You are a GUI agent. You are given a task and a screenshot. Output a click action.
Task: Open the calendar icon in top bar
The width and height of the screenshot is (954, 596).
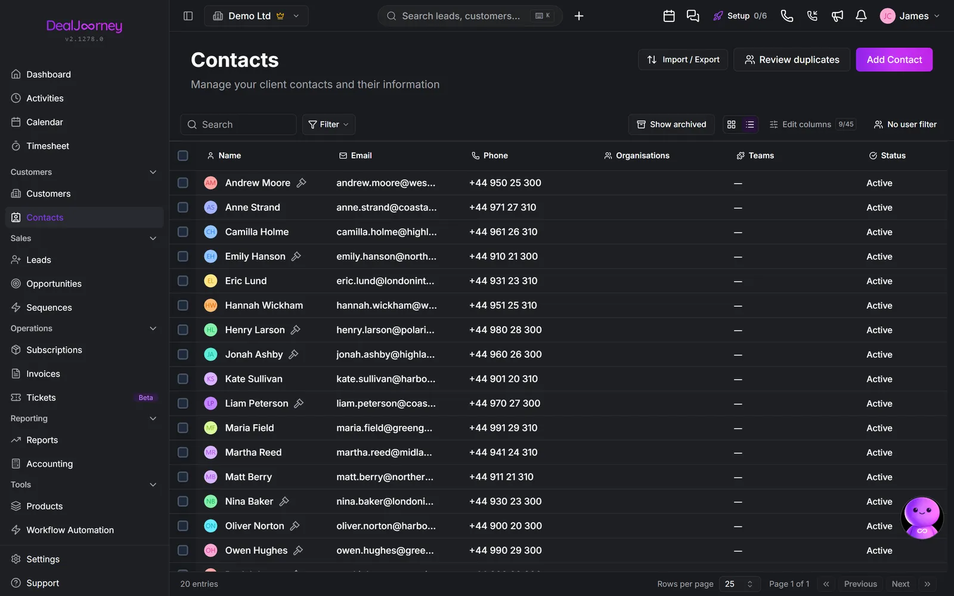tap(669, 16)
